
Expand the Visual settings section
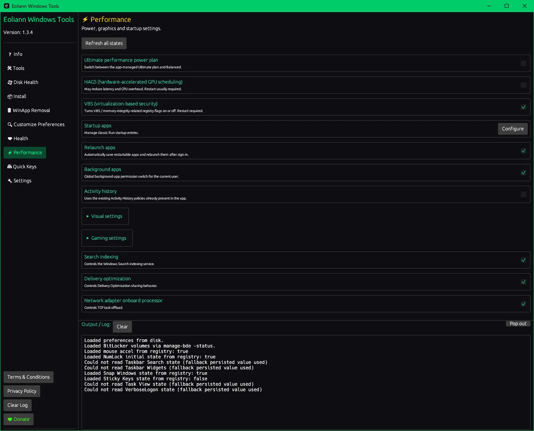click(x=105, y=216)
